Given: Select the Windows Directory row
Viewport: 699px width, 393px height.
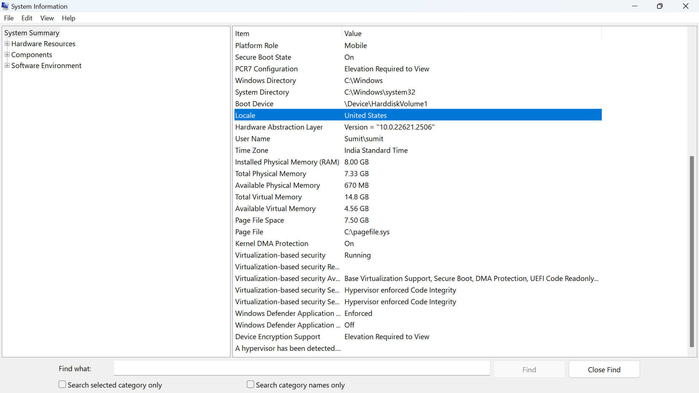Looking at the screenshot, I should 418,80.
